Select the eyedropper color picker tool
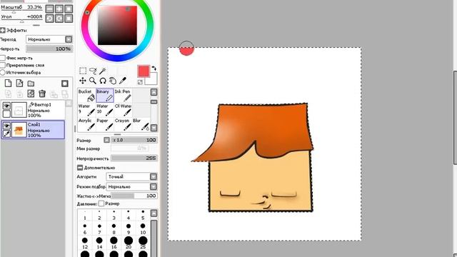The image size is (457, 257). click(123, 81)
